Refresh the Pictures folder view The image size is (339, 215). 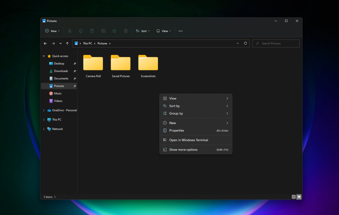click(245, 43)
